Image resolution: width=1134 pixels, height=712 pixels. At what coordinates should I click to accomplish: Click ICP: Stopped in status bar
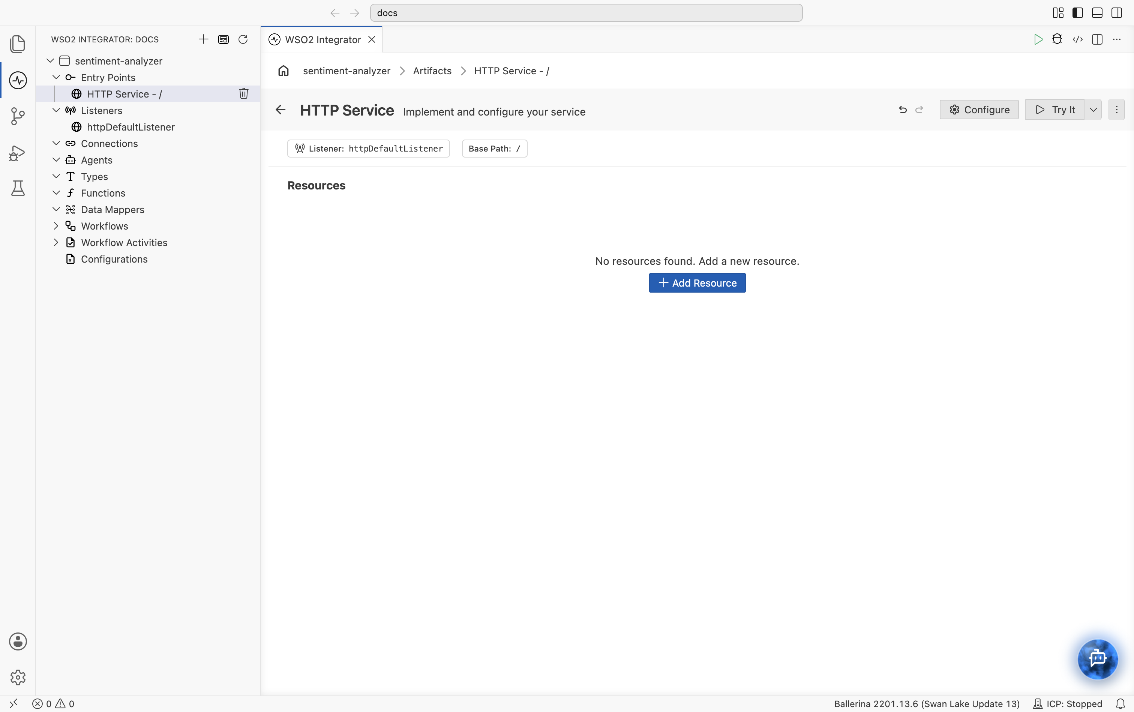pos(1068,703)
